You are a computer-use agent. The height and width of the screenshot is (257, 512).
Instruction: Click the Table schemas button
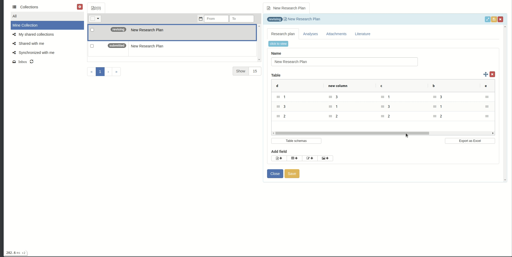296,141
